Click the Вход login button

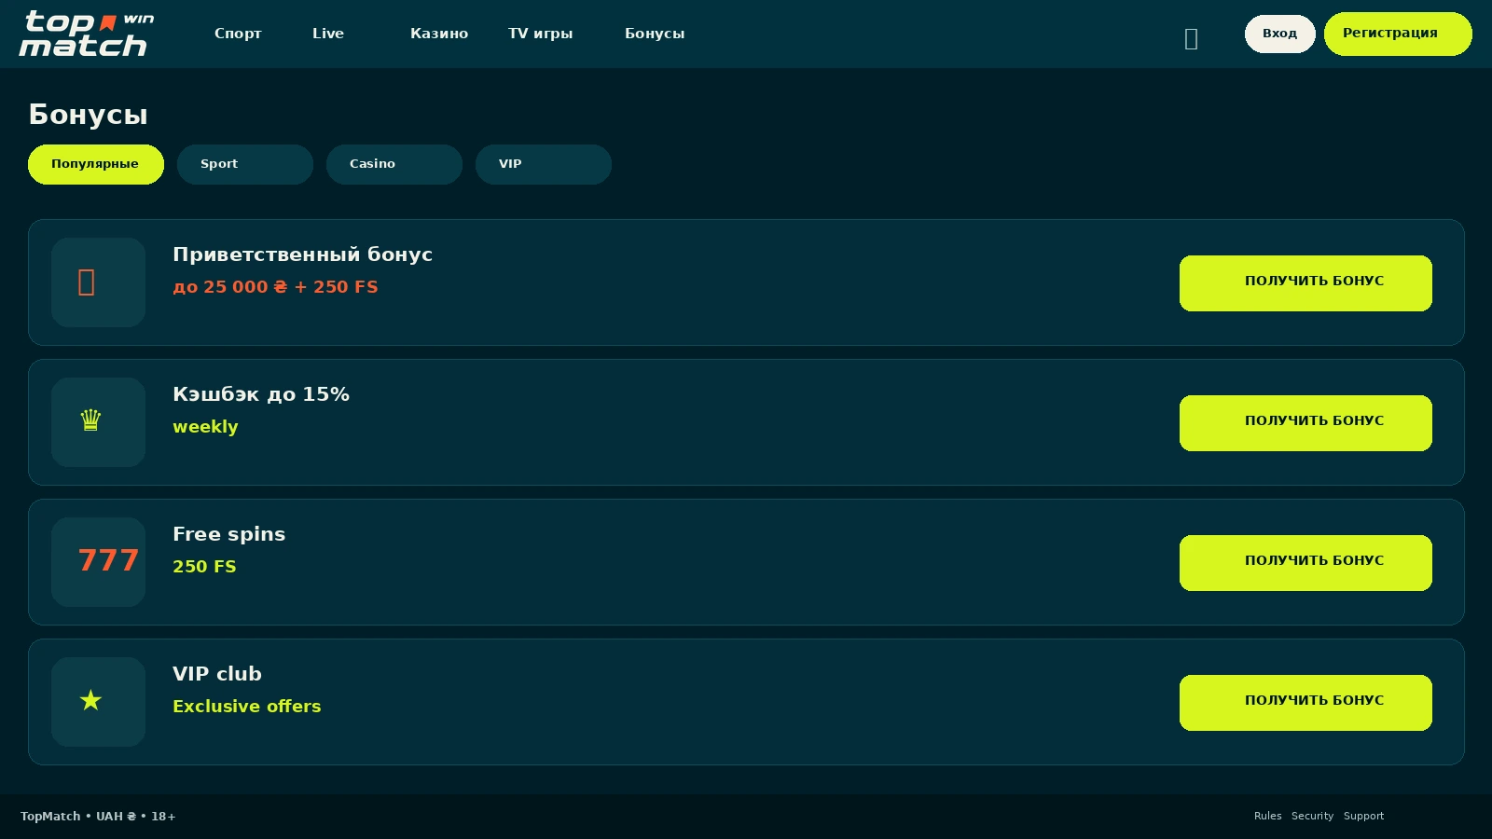[1280, 34]
